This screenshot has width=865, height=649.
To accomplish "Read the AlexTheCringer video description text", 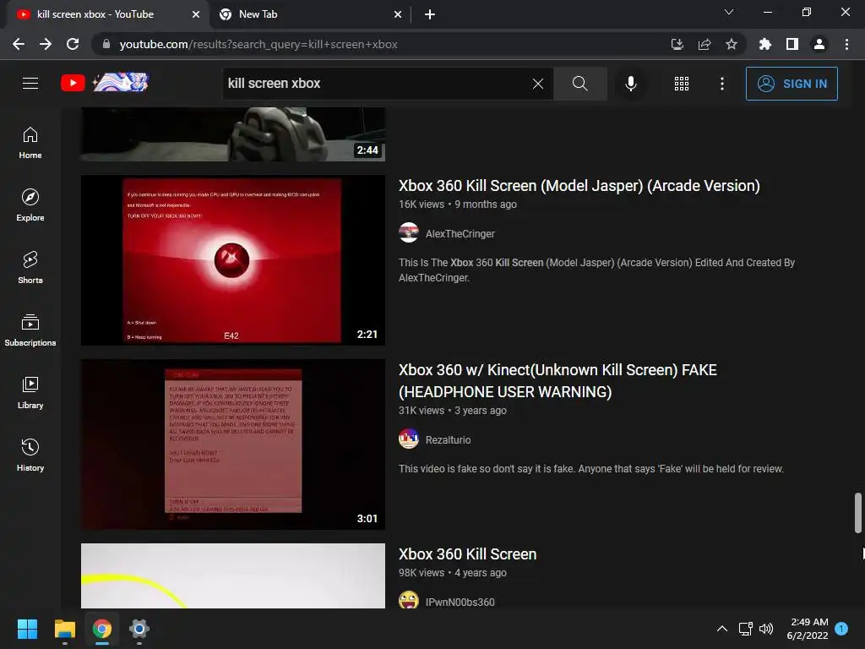I will [x=597, y=270].
